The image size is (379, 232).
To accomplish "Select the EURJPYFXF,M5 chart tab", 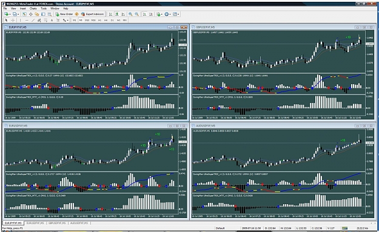I will pos(13,223).
